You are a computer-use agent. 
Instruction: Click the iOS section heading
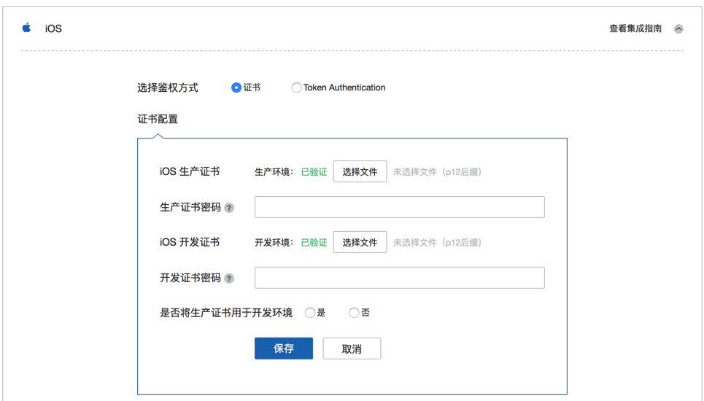[x=53, y=29]
